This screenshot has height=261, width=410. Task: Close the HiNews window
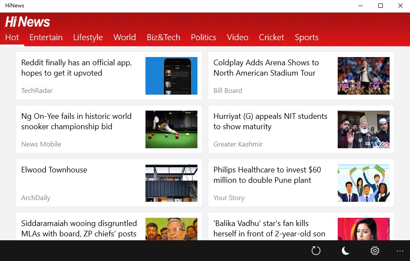(x=400, y=6)
